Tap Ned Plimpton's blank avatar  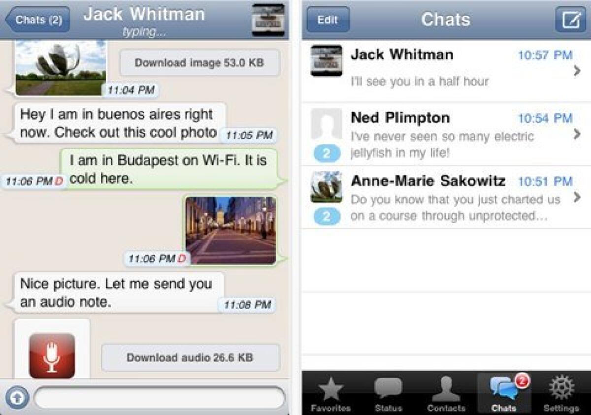pos(327,124)
